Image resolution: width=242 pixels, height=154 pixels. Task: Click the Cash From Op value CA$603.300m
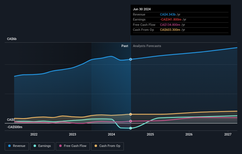point(170,30)
